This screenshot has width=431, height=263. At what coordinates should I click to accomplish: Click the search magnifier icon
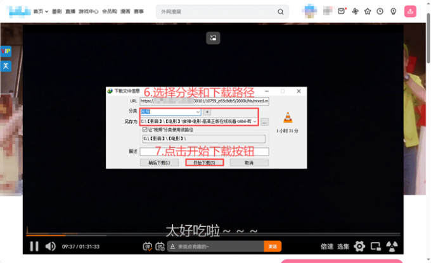pos(280,12)
